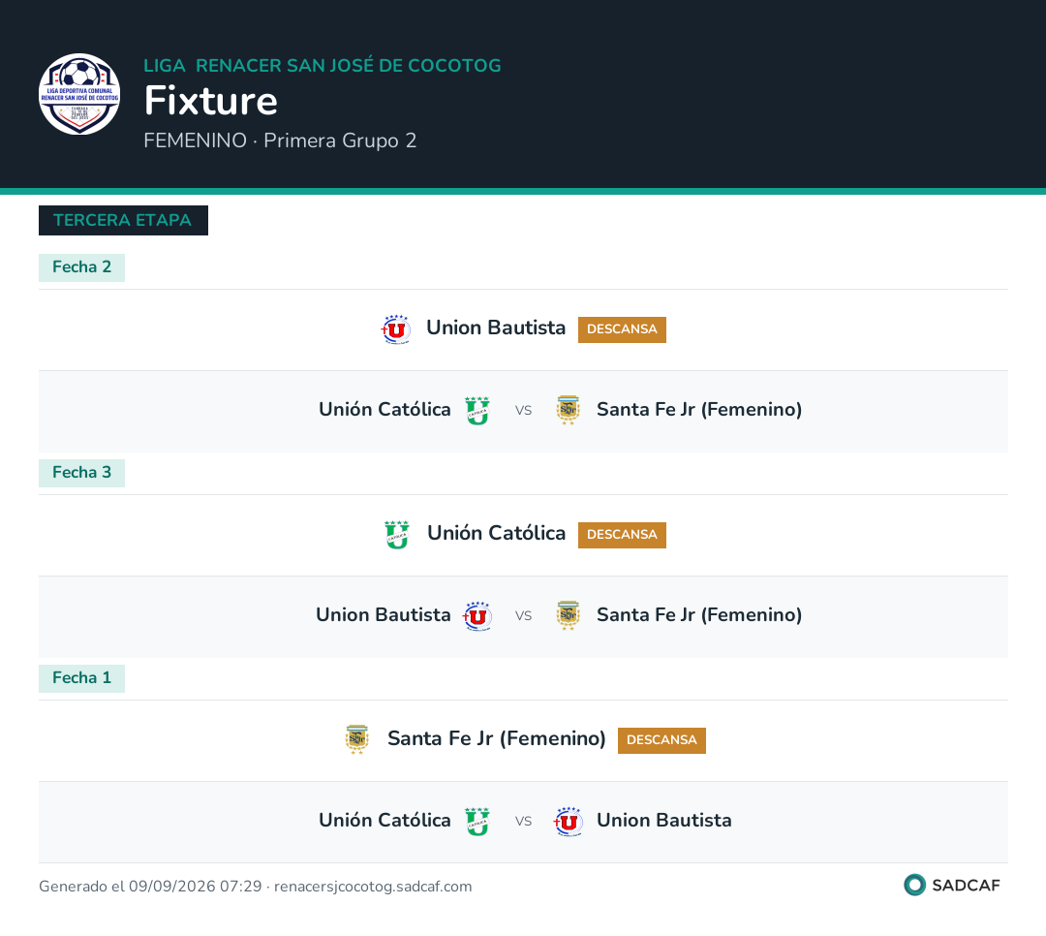Click DESCANSA badge next to Santa Fe Jr
Viewport: 1046px width, 936px height.
pyautogui.click(x=661, y=740)
